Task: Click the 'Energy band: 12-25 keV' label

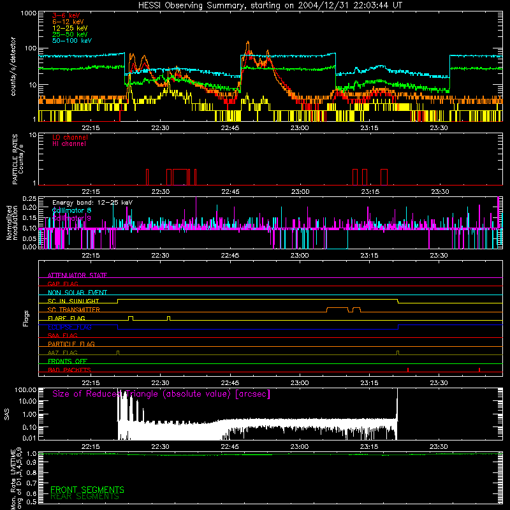Action: (92, 203)
